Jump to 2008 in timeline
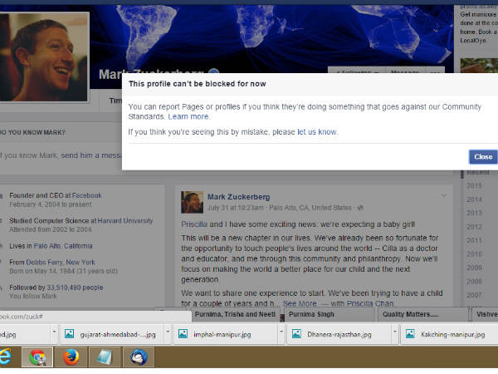The height and width of the screenshot is (374, 498). point(474,282)
